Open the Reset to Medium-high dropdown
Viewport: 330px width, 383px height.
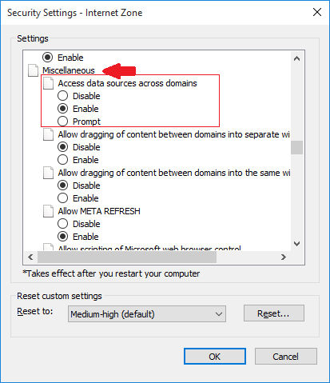(147, 314)
